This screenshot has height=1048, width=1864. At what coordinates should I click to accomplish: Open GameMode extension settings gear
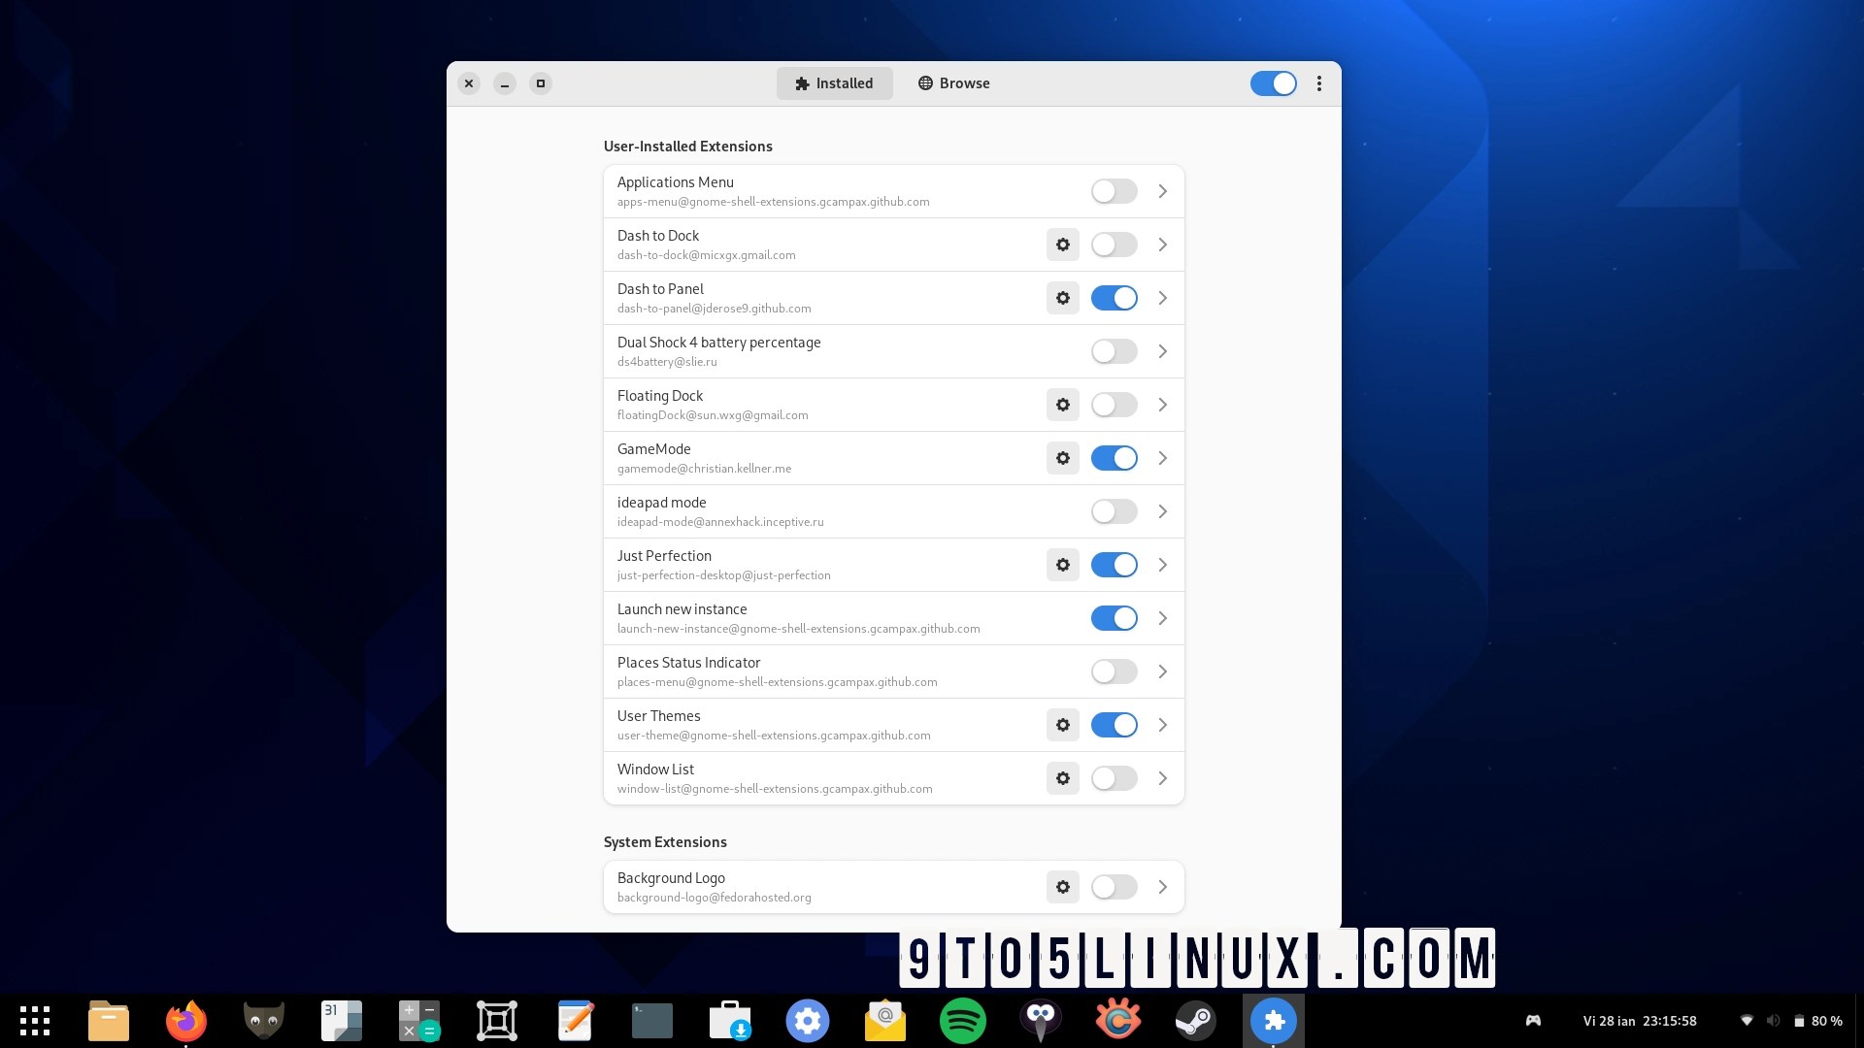pos(1063,458)
